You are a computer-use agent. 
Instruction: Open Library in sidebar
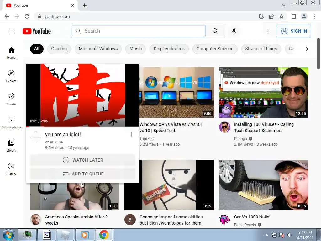(11, 146)
